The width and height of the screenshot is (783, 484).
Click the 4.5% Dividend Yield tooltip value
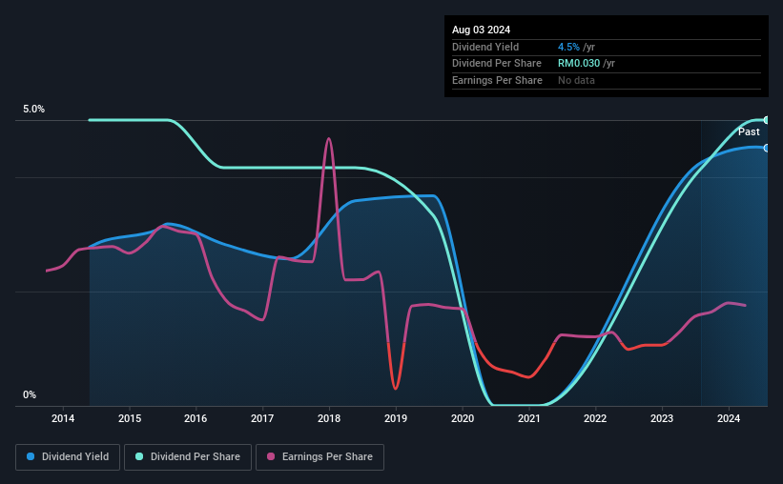[x=568, y=47]
